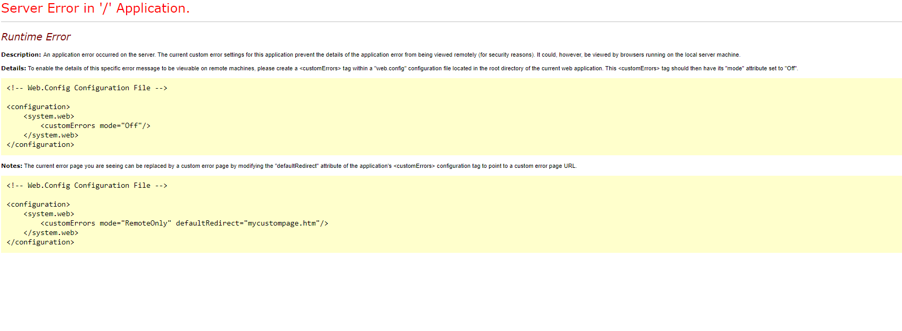Screen dimensions: 902x331
Task: Click the first '</configuration>' closing tag
Action: (x=40, y=145)
